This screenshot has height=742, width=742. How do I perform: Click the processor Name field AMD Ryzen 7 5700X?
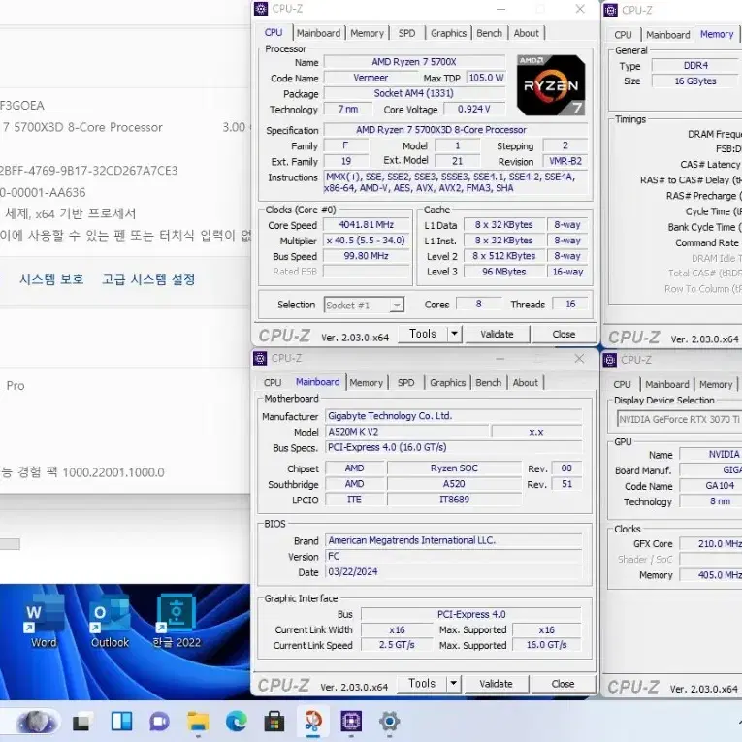414,62
